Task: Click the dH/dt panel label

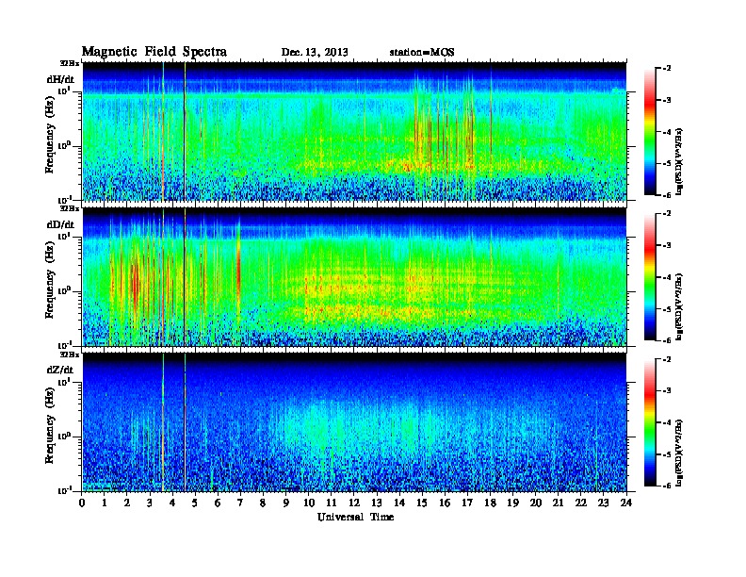Action: point(60,79)
